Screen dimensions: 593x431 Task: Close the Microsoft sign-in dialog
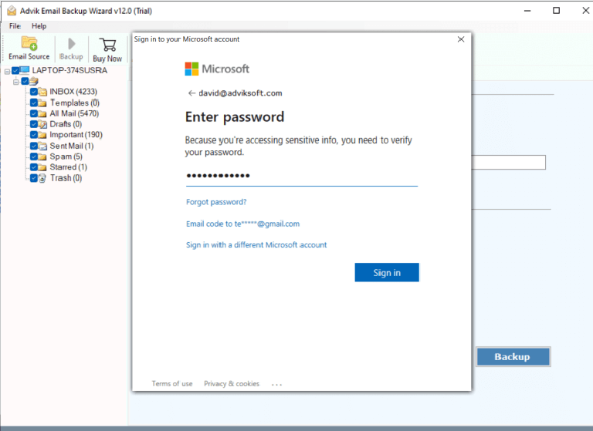(x=461, y=39)
